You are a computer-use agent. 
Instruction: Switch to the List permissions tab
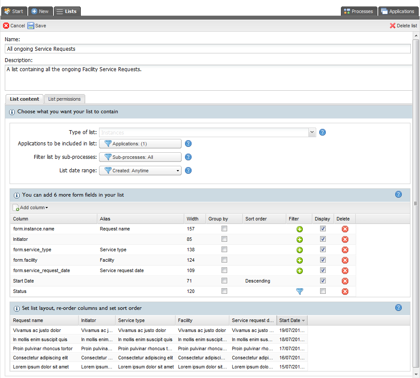point(64,99)
